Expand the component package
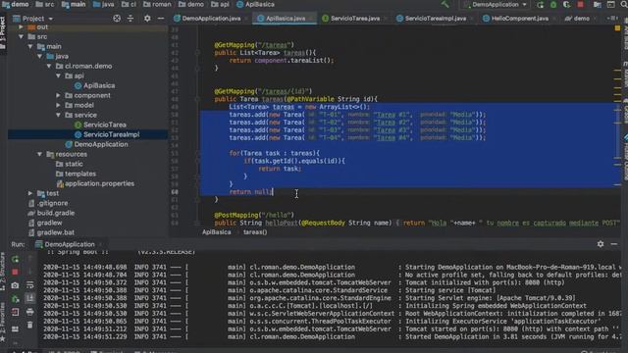 pyautogui.click(x=59, y=96)
